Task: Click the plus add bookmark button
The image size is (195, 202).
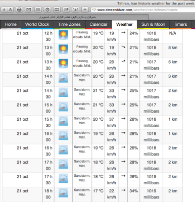Action: (x=85, y=10)
